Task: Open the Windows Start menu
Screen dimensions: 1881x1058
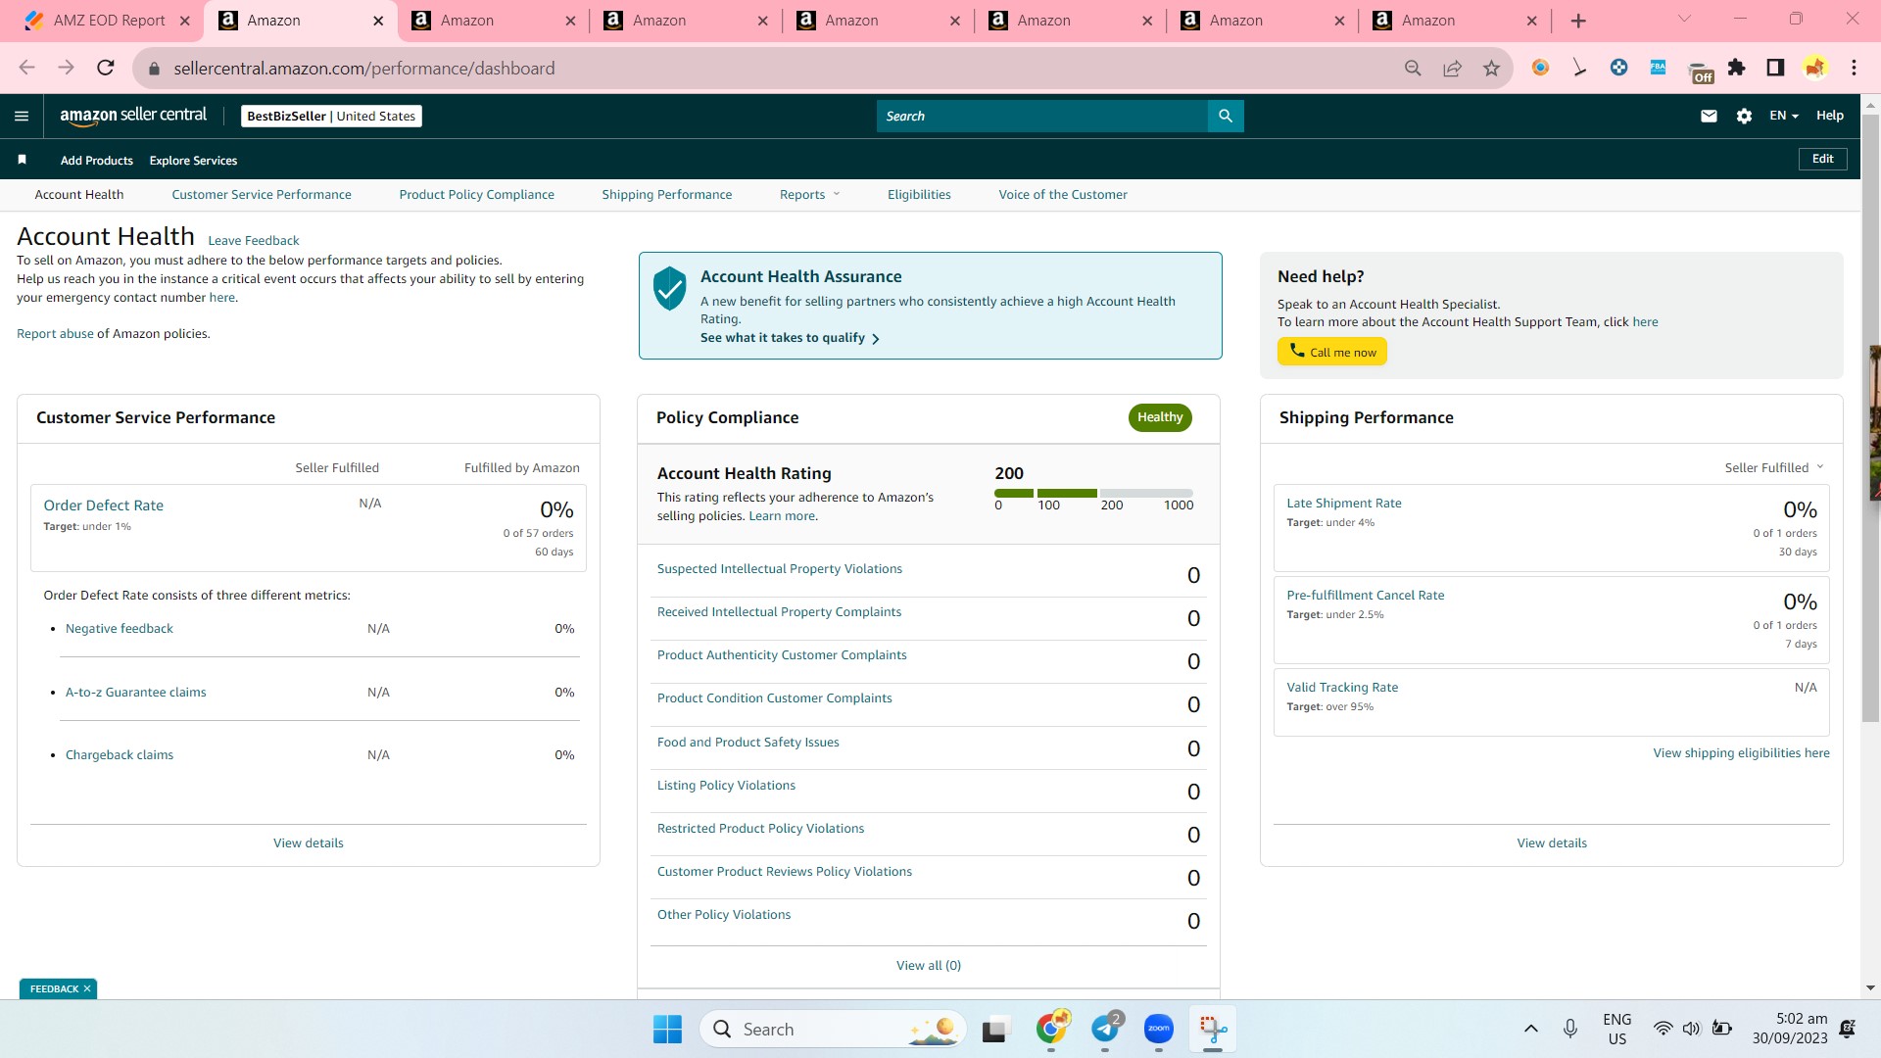Action: (x=667, y=1029)
